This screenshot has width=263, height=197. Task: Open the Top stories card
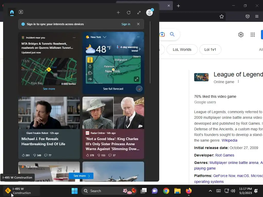click(x=49, y=172)
